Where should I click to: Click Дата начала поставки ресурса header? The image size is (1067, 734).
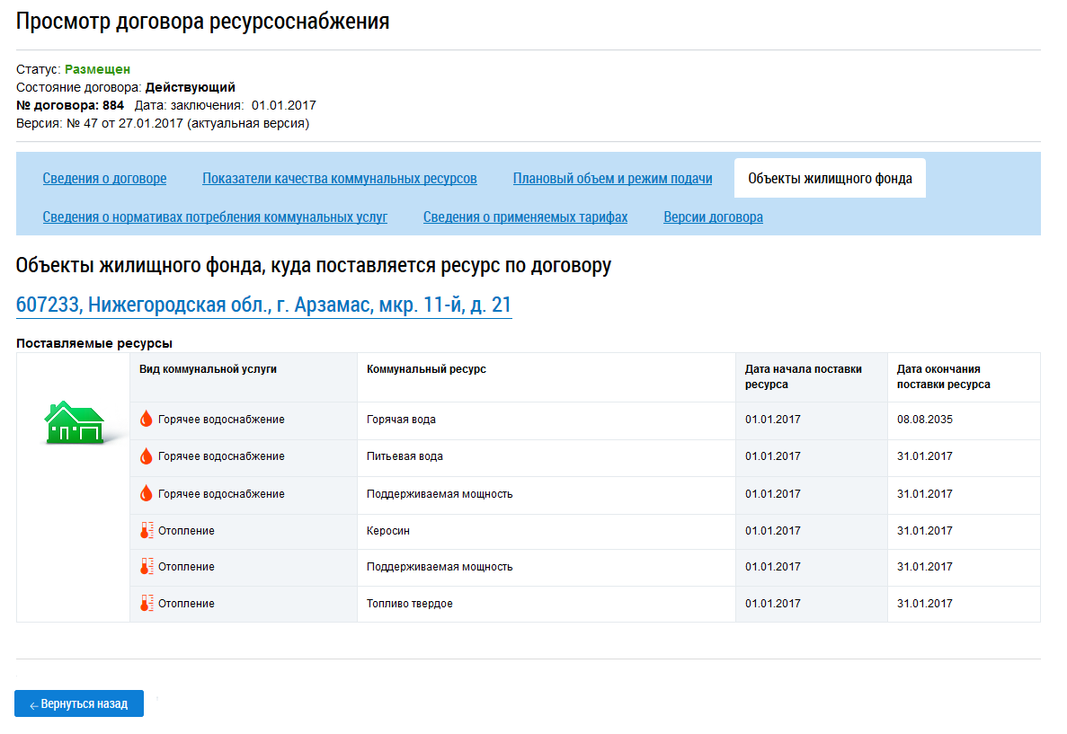click(x=803, y=376)
